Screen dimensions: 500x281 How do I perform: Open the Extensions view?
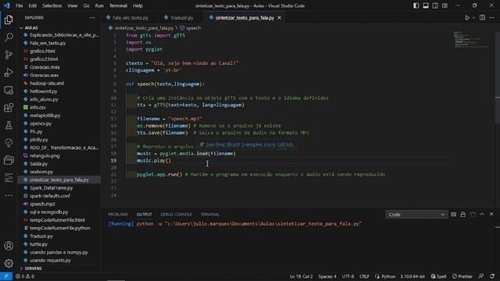9,108
